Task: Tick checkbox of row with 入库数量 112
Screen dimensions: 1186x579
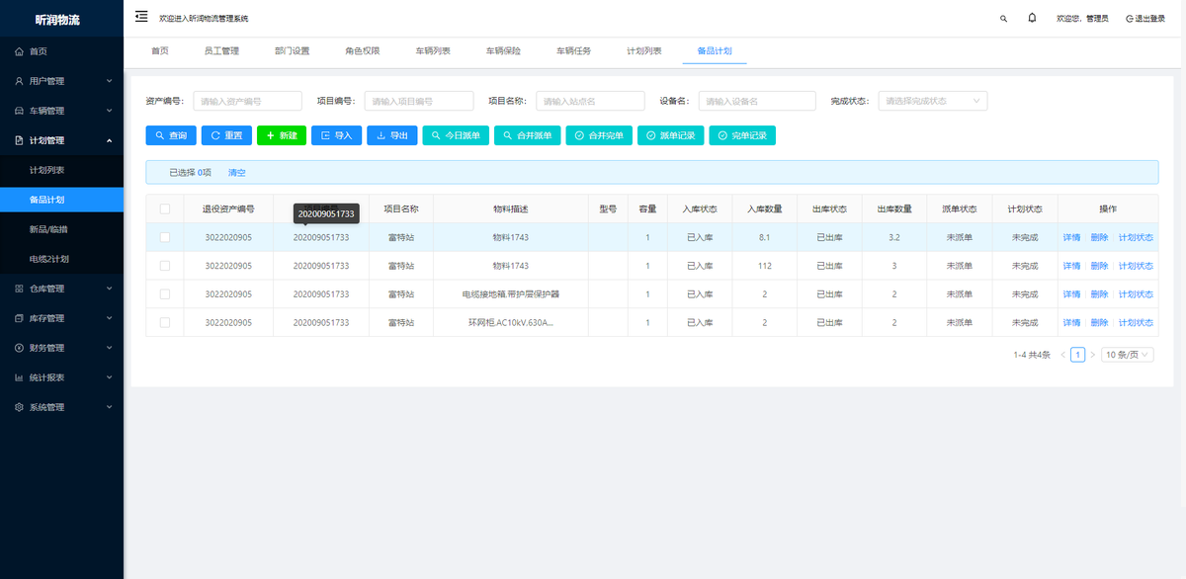Action: coord(165,266)
